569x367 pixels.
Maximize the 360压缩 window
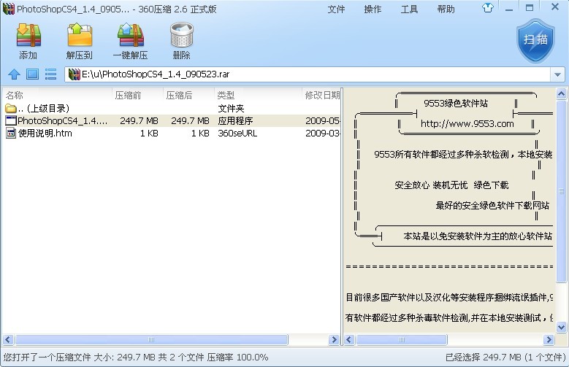(530, 8)
